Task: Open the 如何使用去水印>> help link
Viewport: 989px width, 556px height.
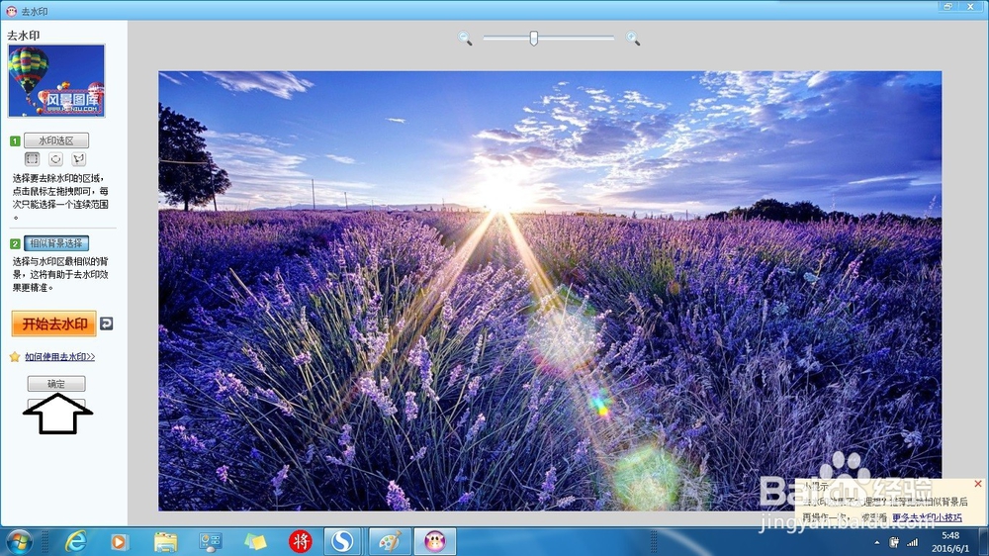Action: [x=60, y=356]
